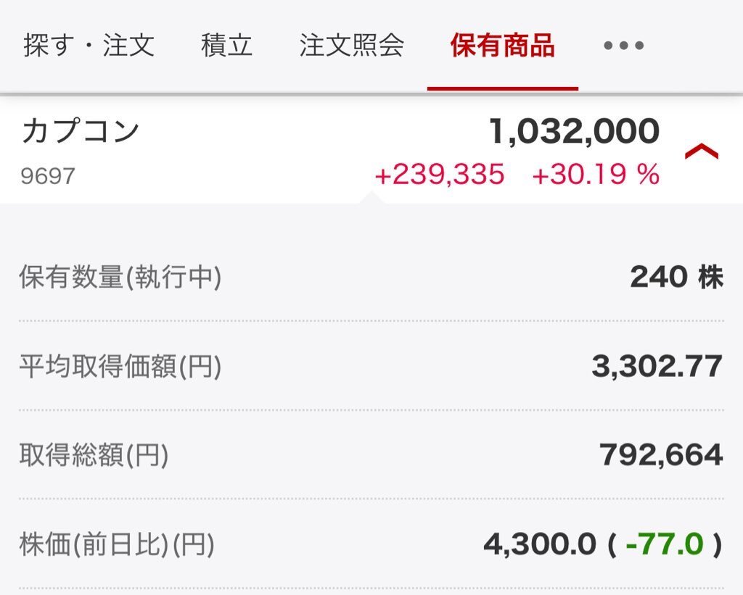Tap the green day change -77.0
This screenshot has width=743, height=595.
(665, 544)
